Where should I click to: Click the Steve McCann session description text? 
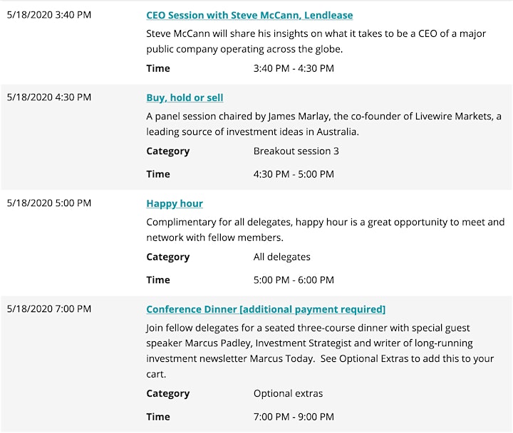[x=316, y=41]
